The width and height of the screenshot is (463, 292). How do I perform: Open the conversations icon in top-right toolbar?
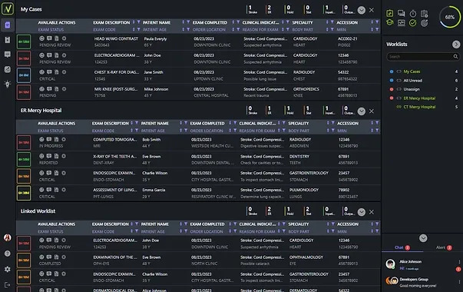click(x=401, y=13)
